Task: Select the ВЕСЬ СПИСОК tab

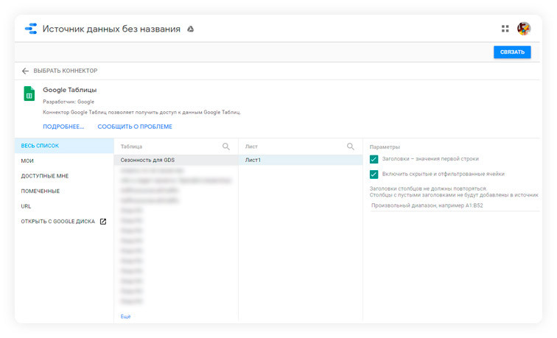Action: pyautogui.click(x=64, y=146)
